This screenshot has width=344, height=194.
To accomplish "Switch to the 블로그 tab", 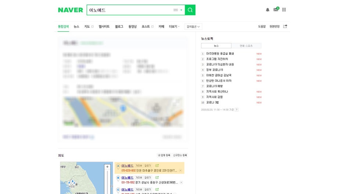I will 119,27.
